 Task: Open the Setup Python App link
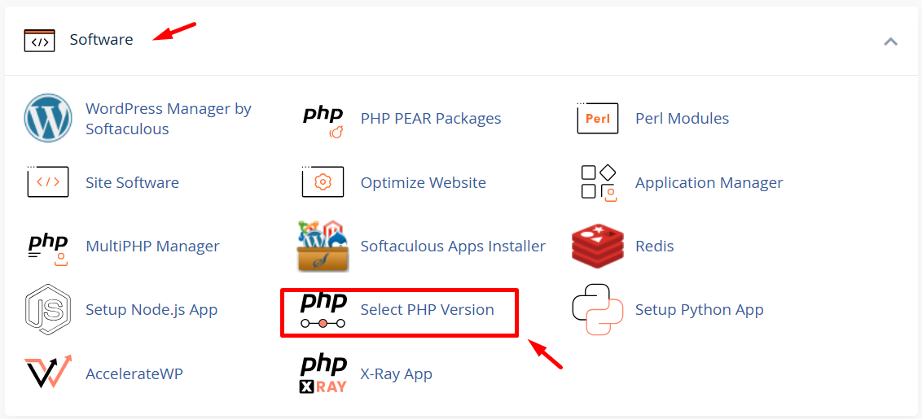(x=699, y=310)
